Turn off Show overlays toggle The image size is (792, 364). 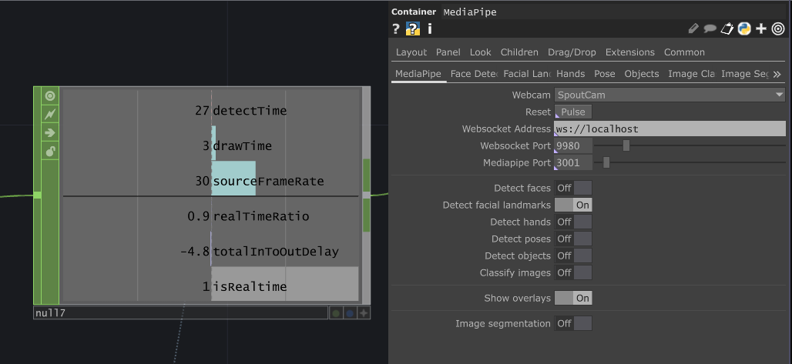pos(573,298)
